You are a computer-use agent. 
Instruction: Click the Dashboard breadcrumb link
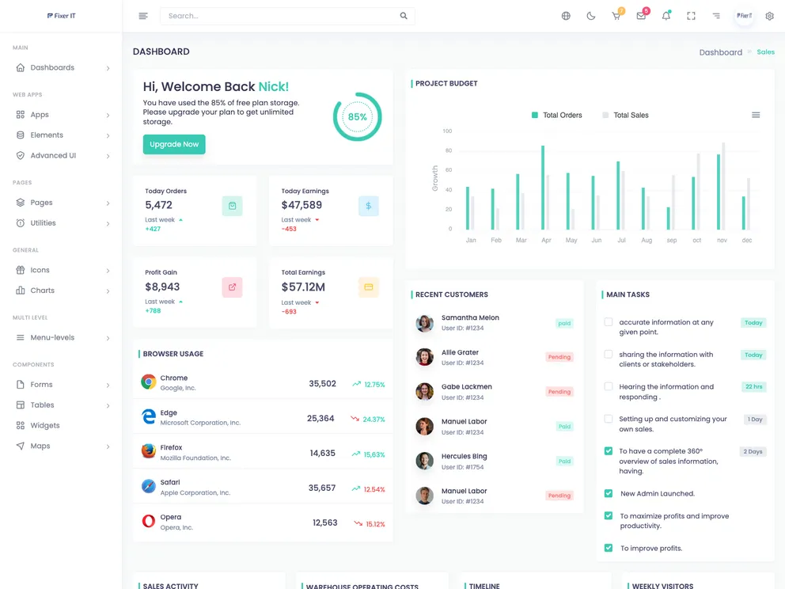coord(720,52)
